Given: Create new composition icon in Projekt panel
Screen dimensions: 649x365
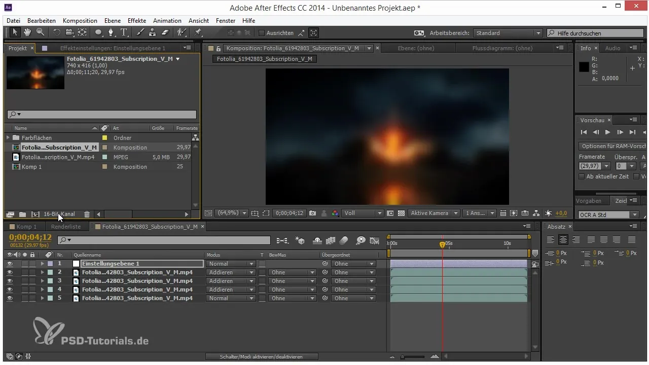Looking at the screenshot, I should [35, 214].
